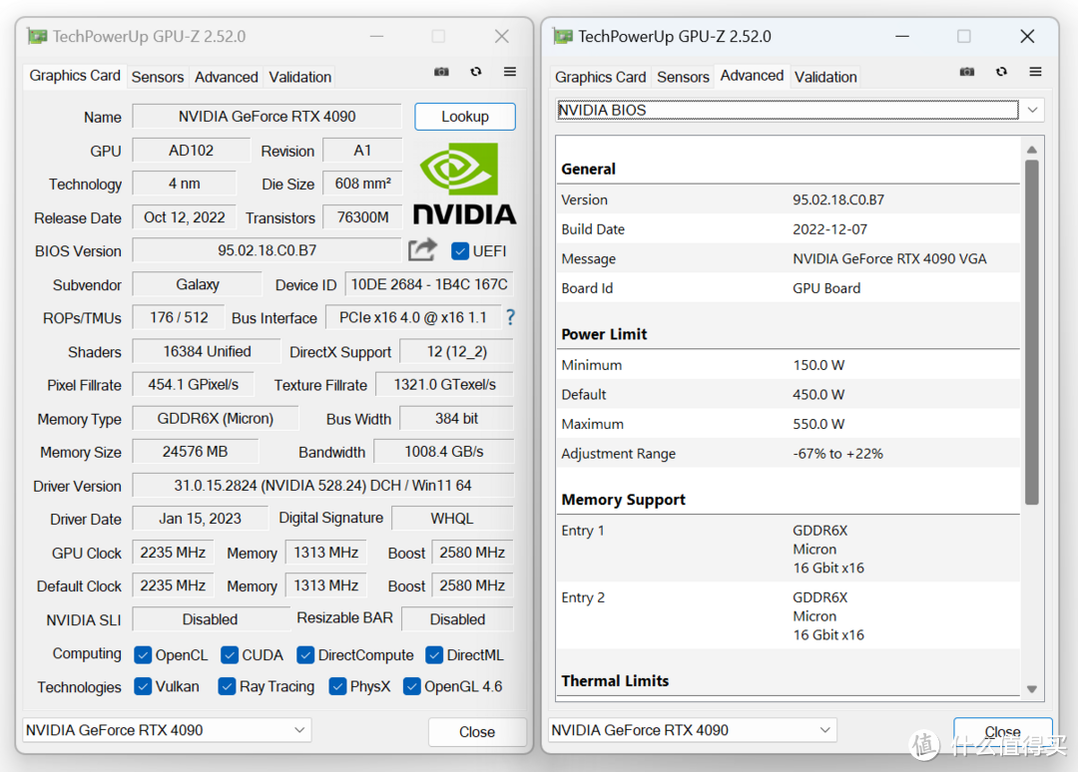Click the NVIDIA logo image

pos(464,184)
